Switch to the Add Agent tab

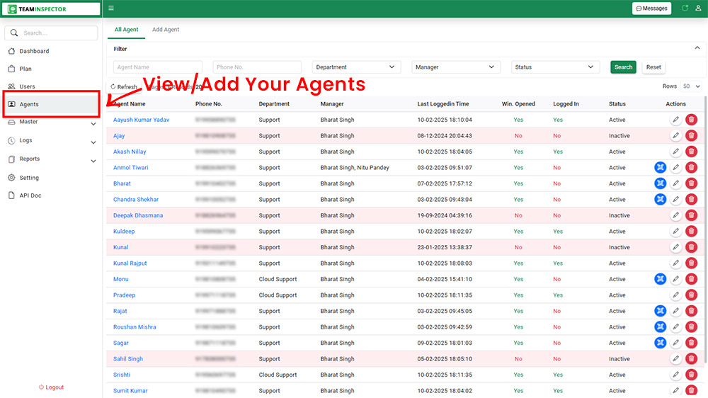(166, 30)
